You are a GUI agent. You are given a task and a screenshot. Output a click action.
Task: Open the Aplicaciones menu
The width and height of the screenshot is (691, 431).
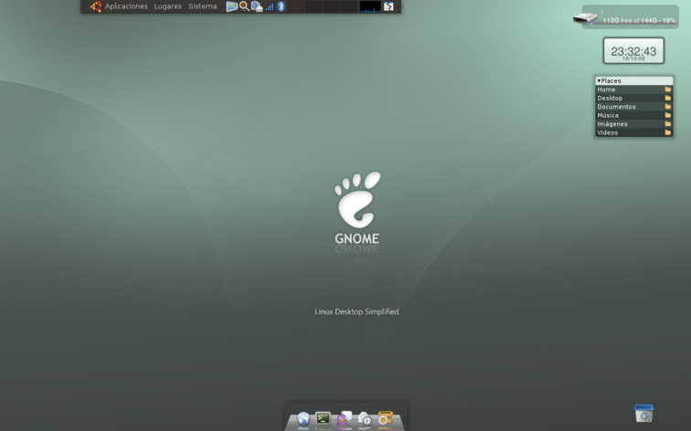[126, 6]
